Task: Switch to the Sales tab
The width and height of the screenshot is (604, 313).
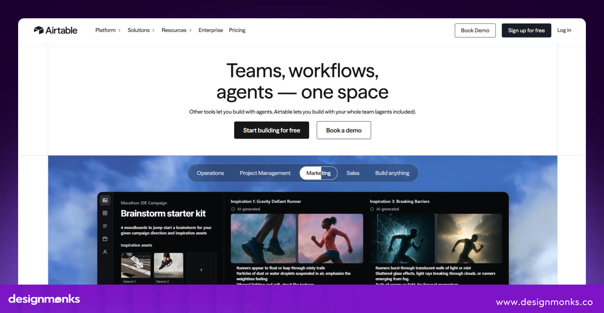Action: tap(353, 173)
